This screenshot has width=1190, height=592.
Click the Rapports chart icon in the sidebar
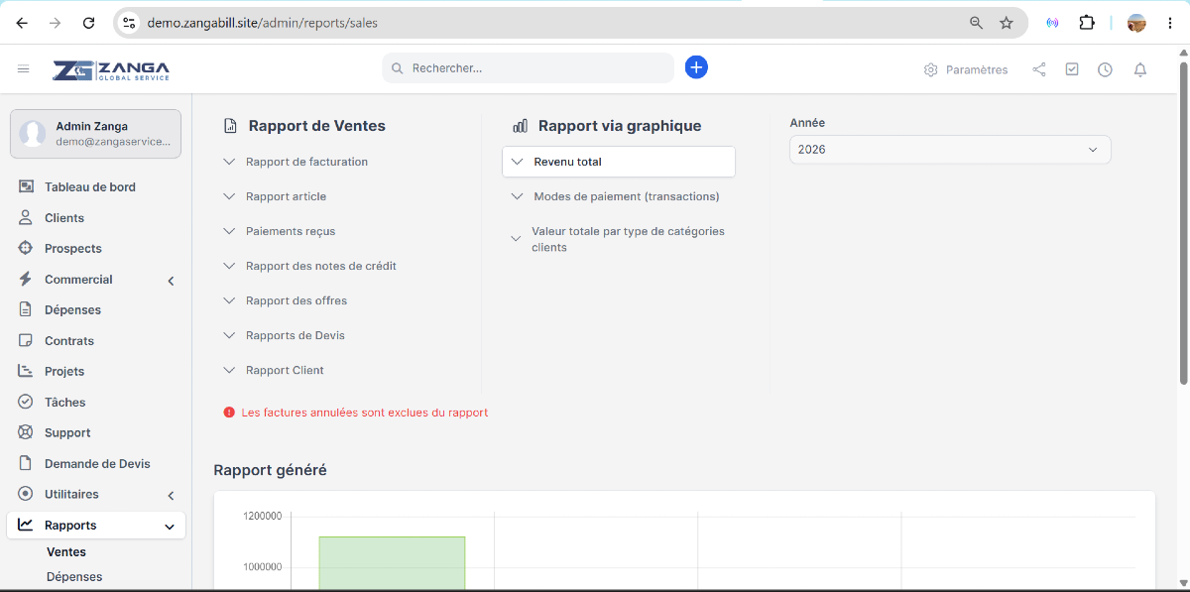[26, 525]
